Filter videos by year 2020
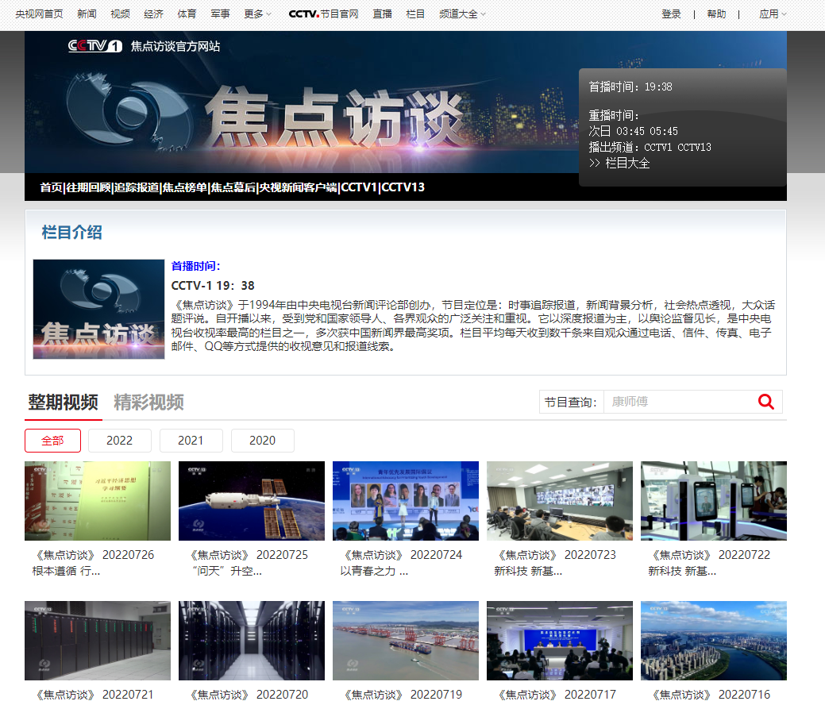 coord(262,441)
